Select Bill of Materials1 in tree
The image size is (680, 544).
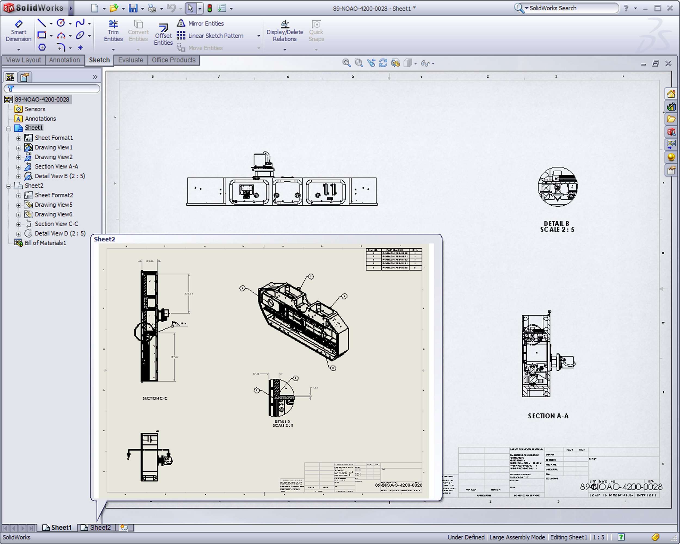click(x=45, y=243)
